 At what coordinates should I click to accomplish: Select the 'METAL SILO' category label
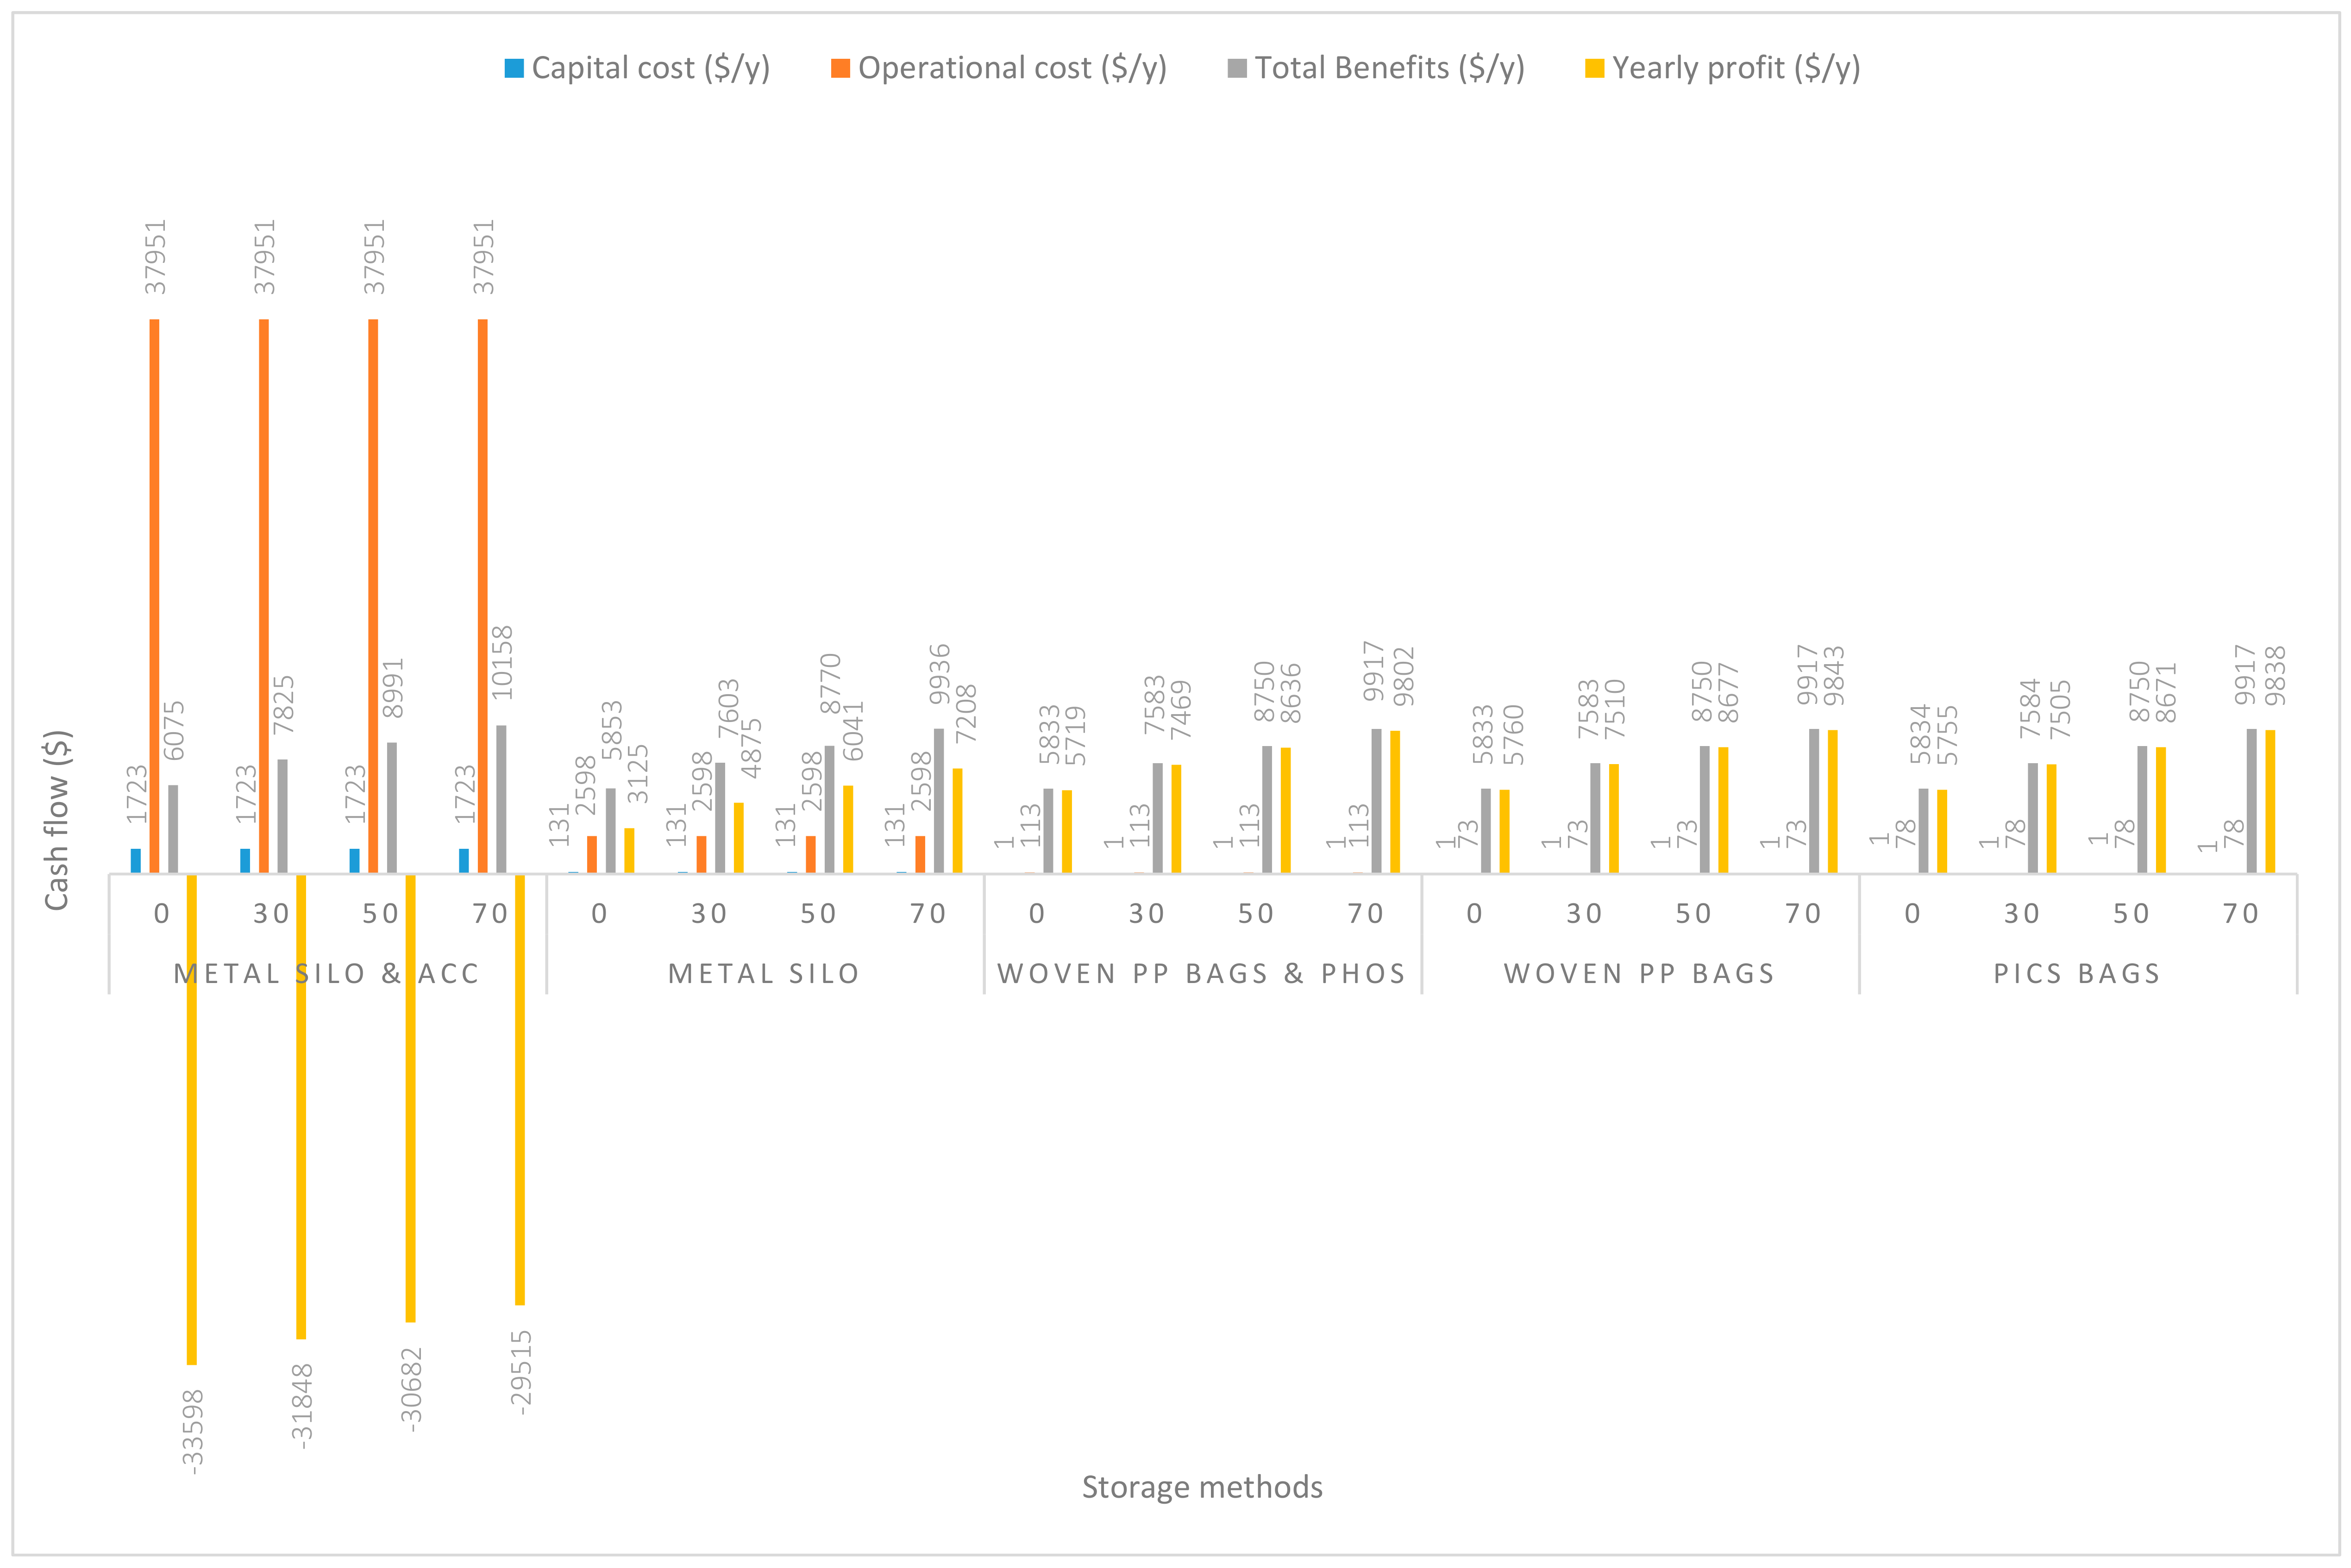click(763, 974)
